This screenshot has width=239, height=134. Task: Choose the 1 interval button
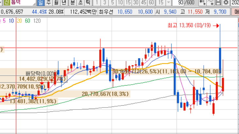point(97,2)
